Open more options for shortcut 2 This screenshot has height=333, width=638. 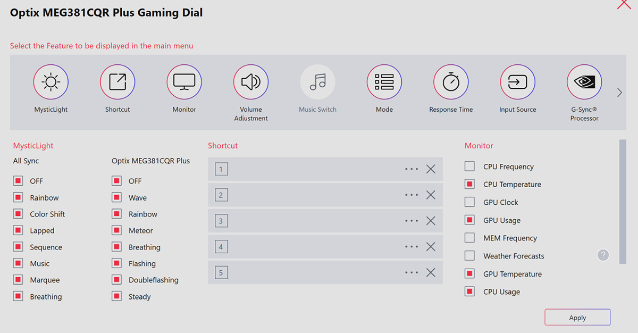coord(412,195)
